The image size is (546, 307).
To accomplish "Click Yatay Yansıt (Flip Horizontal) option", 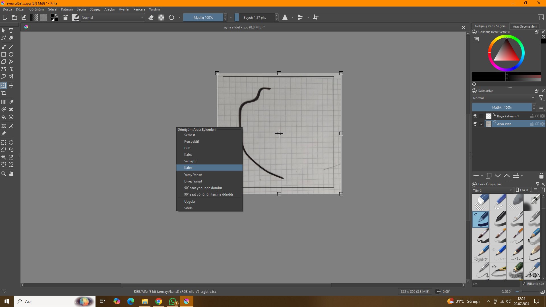I will [193, 175].
